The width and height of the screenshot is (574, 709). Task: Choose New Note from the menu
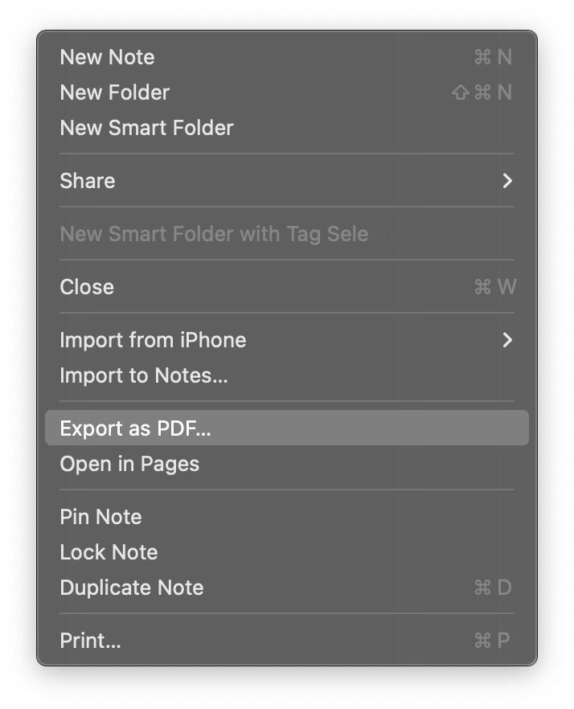click(287, 57)
